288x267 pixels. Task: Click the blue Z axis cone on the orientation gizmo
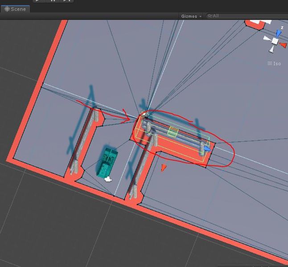pyautogui.click(x=279, y=33)
